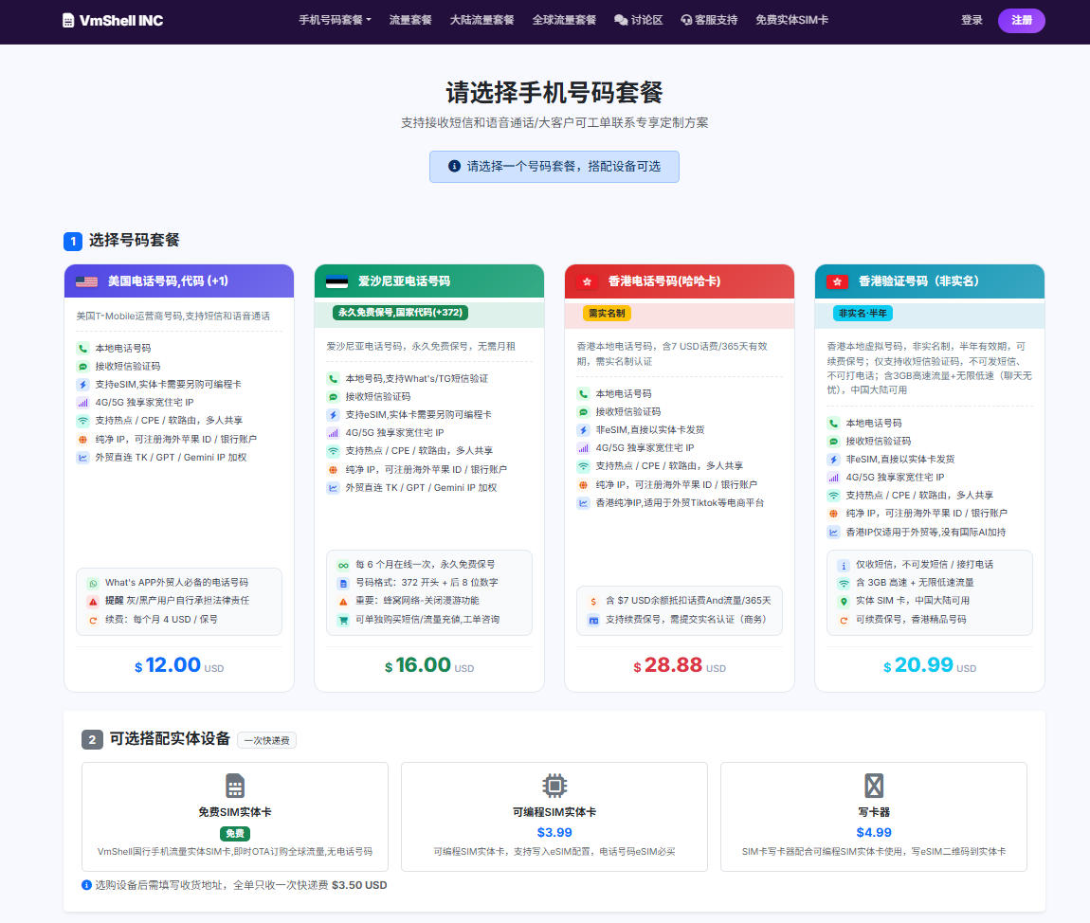
Task: Select the 香港电话号码(哈哈卡) plan
Action: pyautogui.click(x=679, y=281)
